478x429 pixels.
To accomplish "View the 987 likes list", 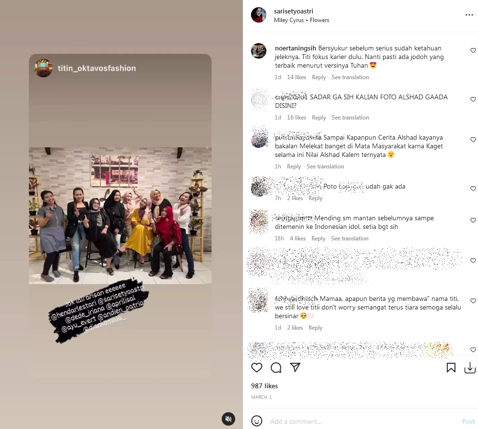I will [264, 386].
